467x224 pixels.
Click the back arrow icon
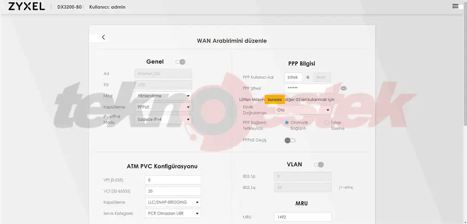[x=103, y=37]
